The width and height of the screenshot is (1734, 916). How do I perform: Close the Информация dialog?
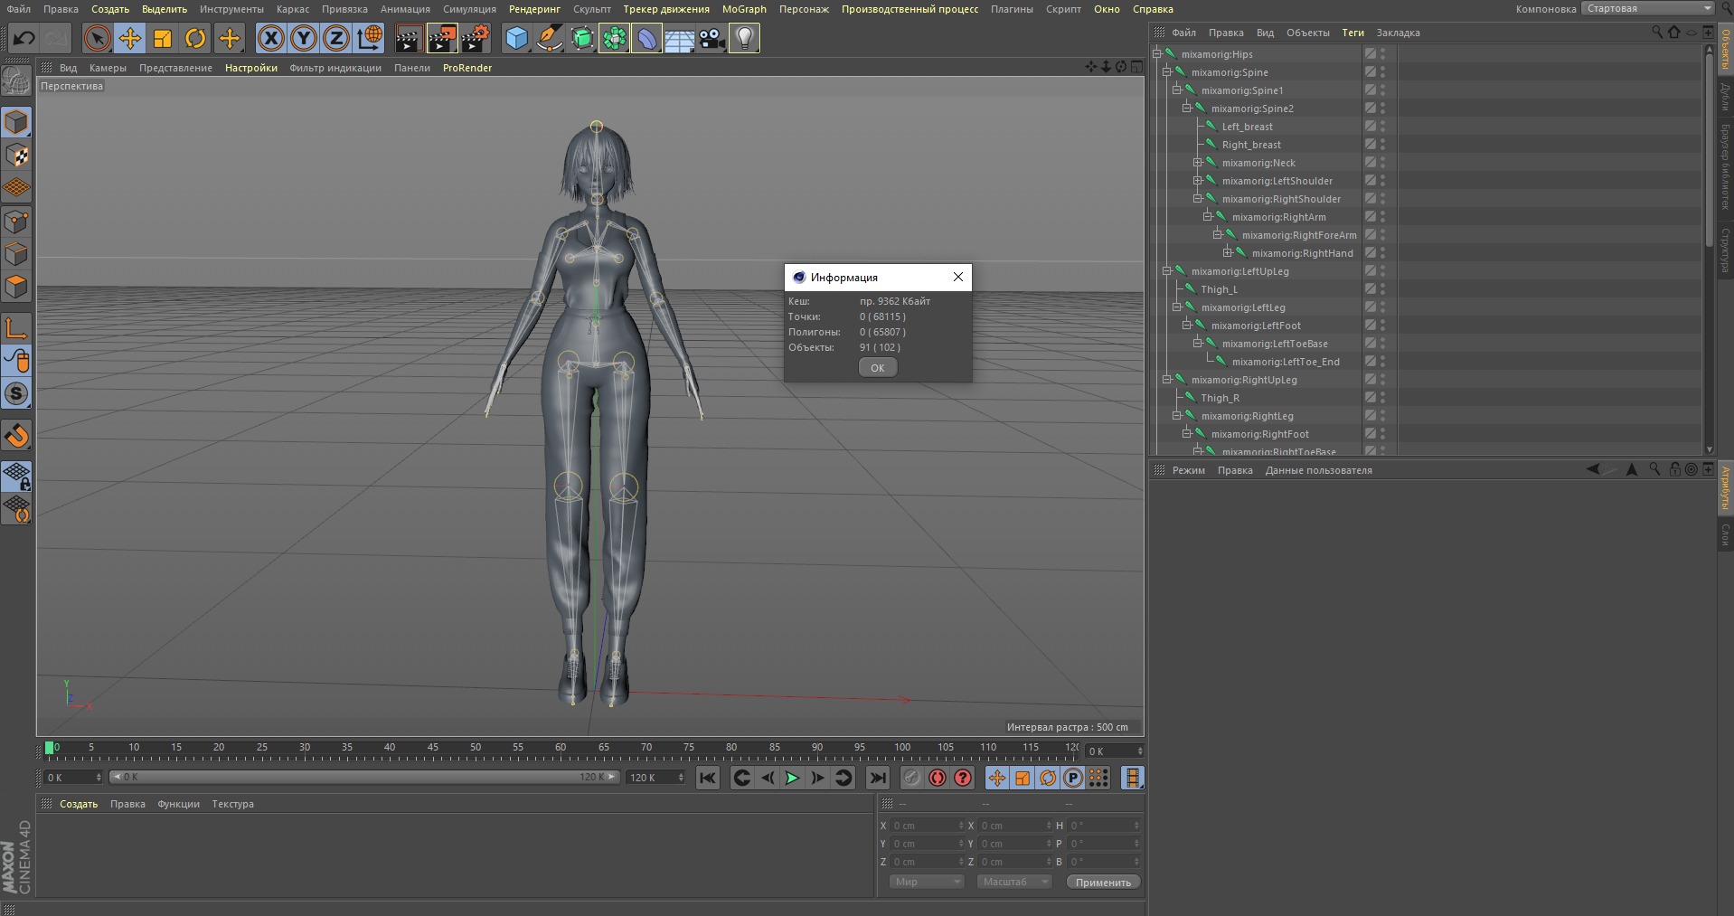957,277
